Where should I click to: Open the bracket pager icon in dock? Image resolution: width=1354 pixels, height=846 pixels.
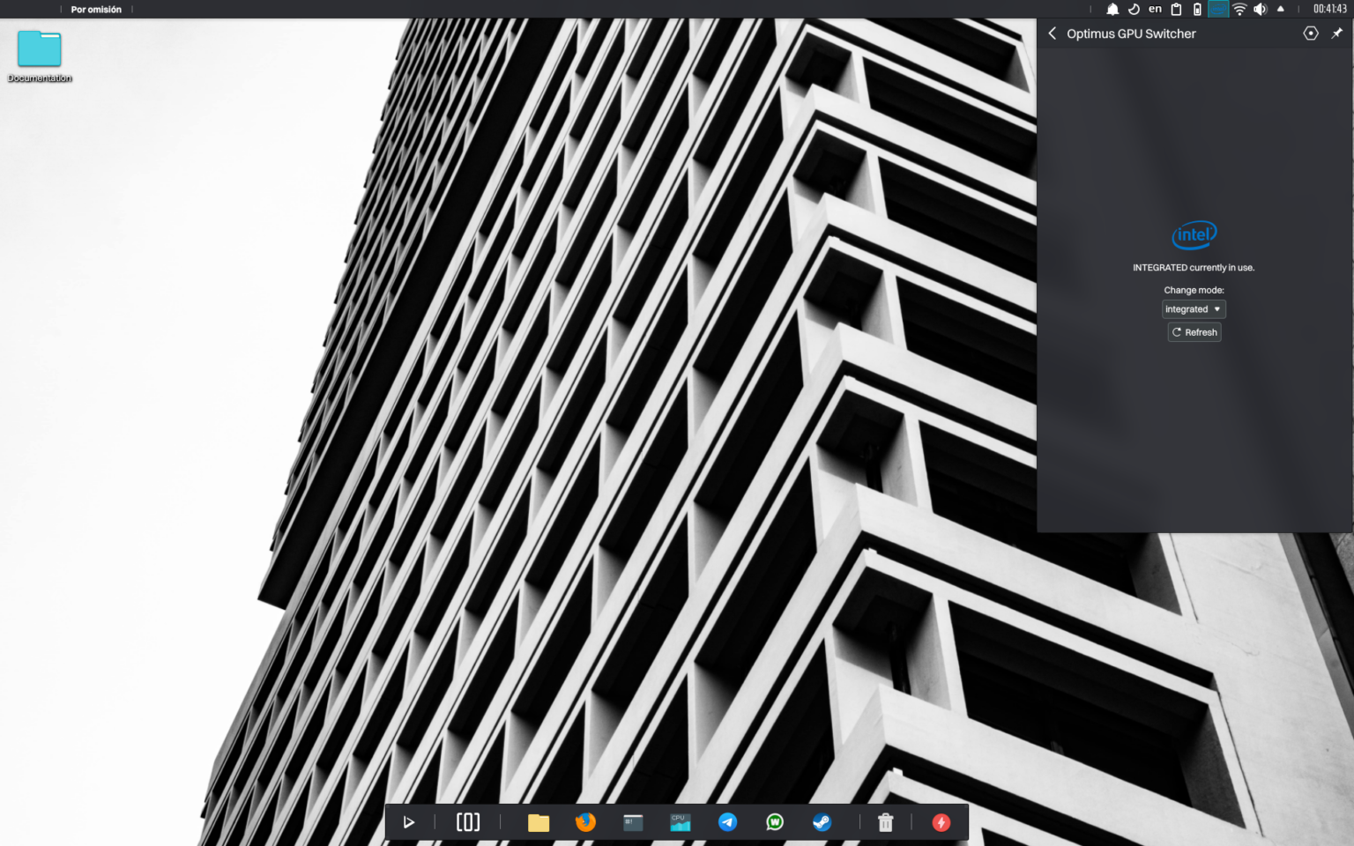coord(468,822)
